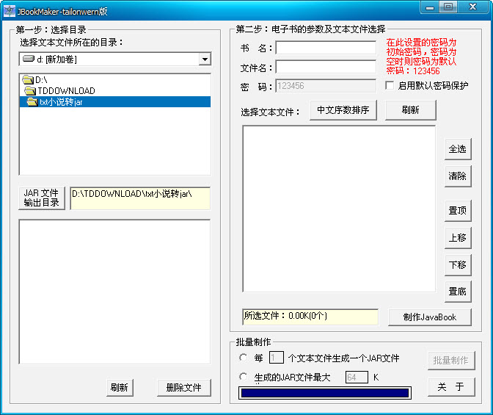
Task: Enable the 启用默认密码保护 checkbox
Action: click(x=390, y=86)
